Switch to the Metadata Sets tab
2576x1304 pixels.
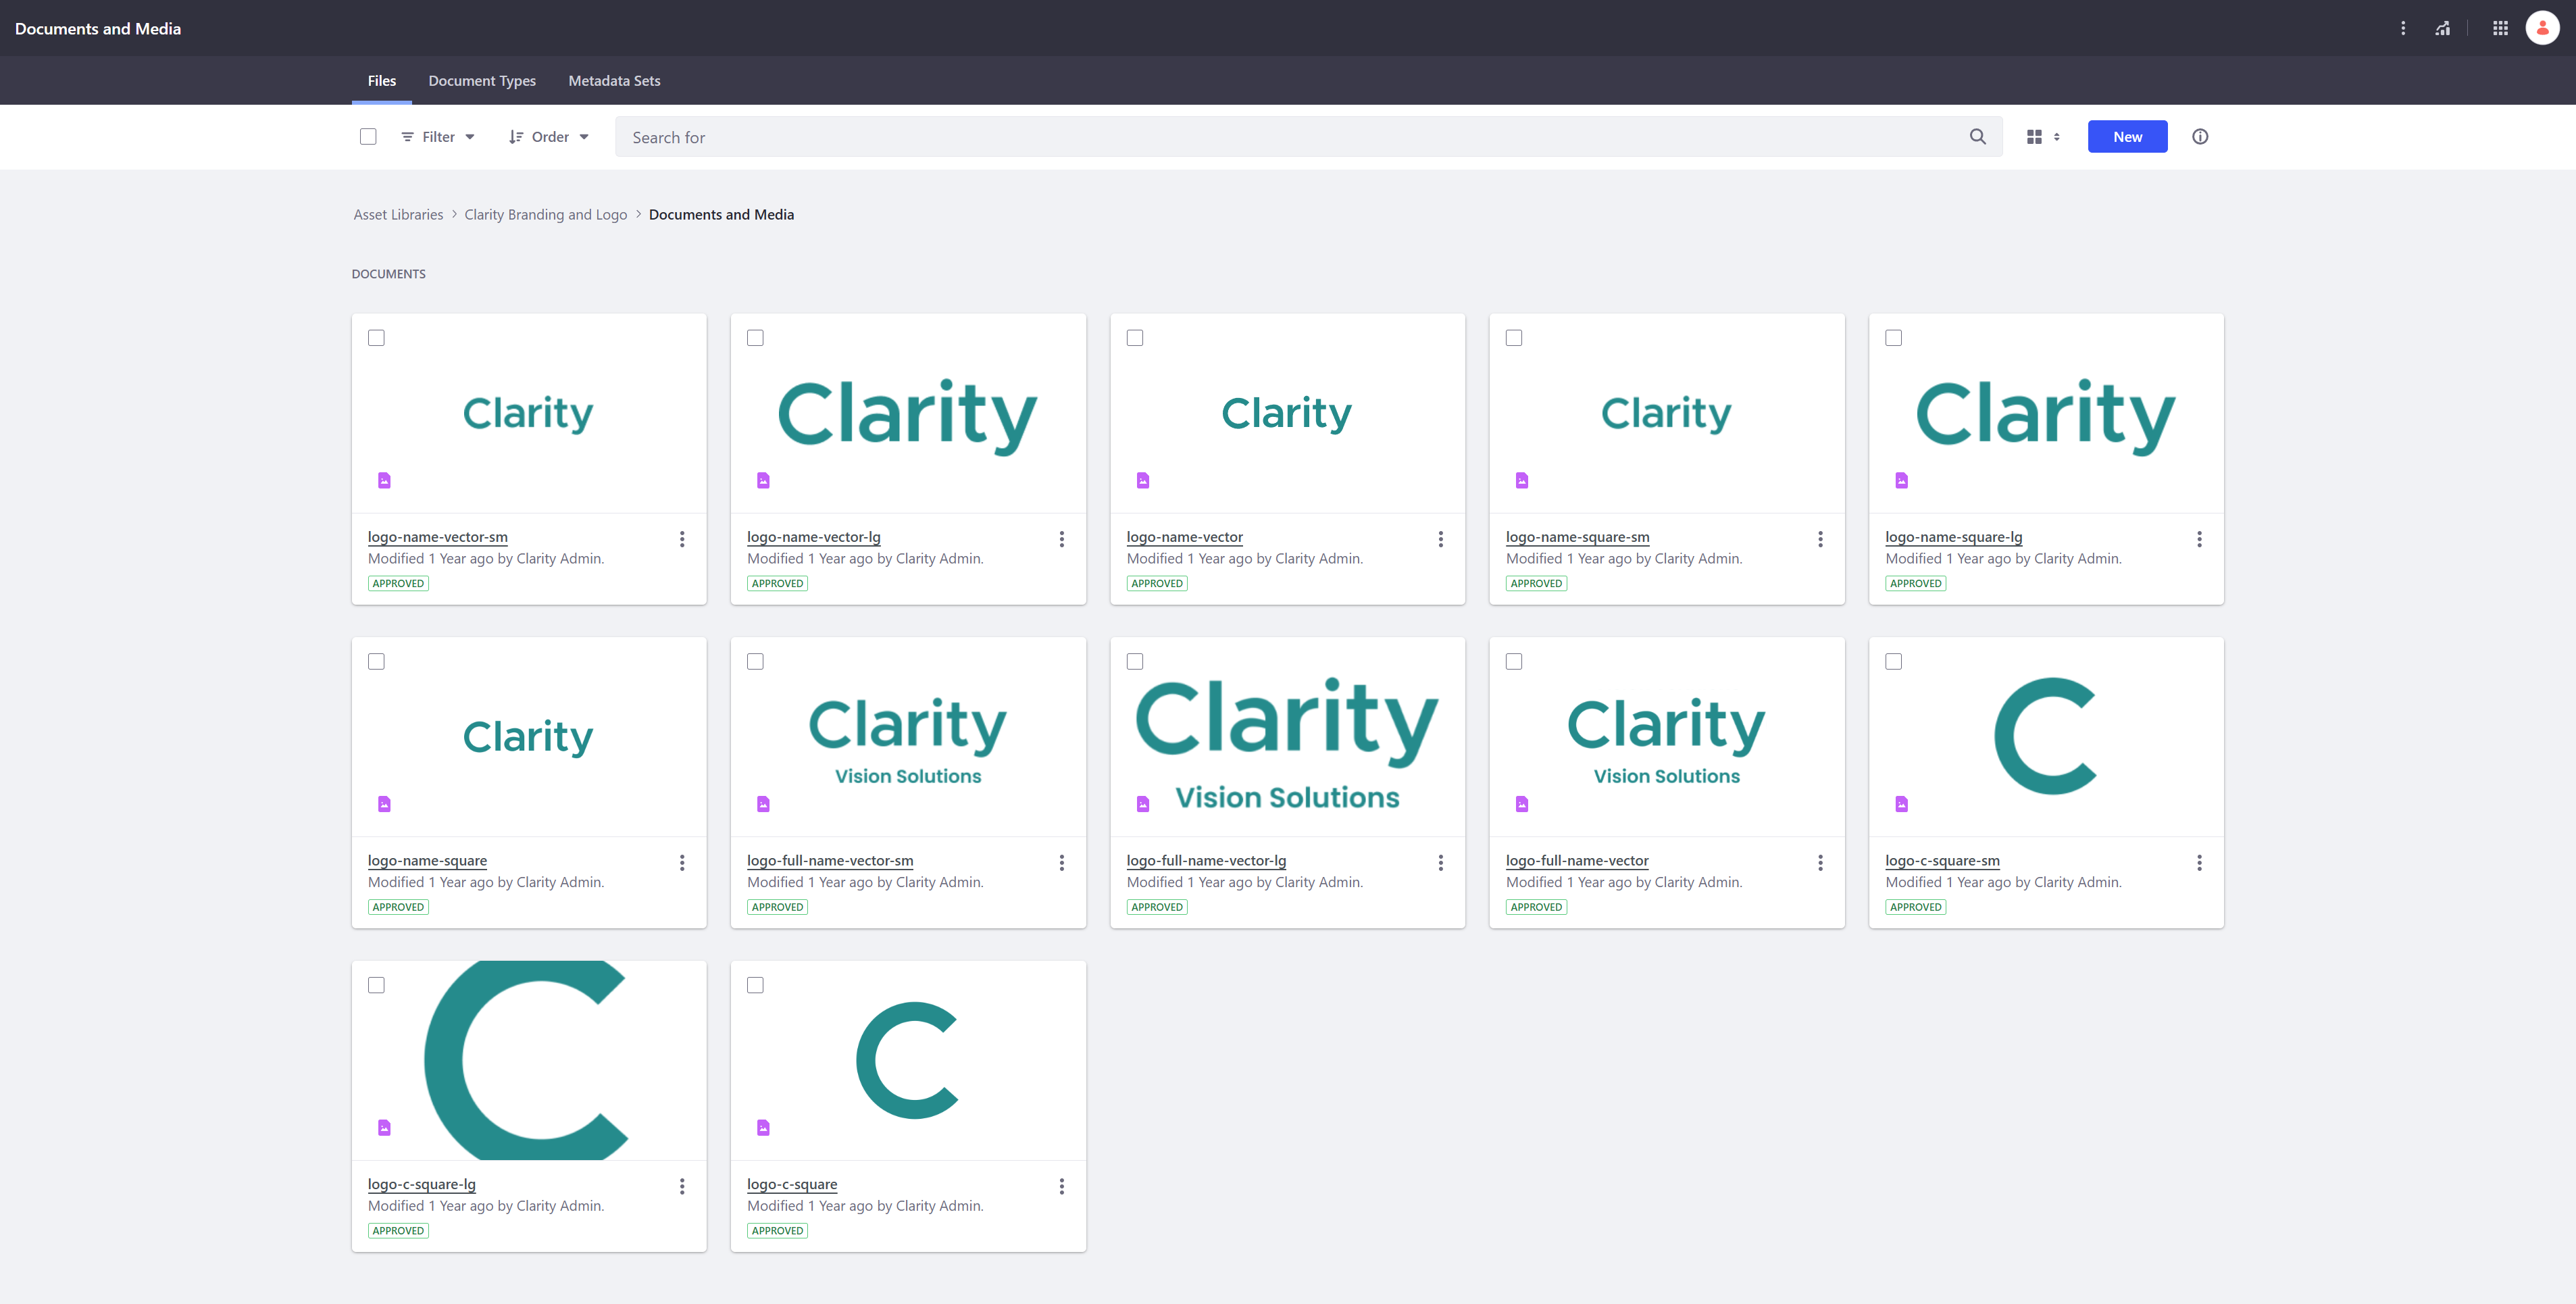[614, 81]
